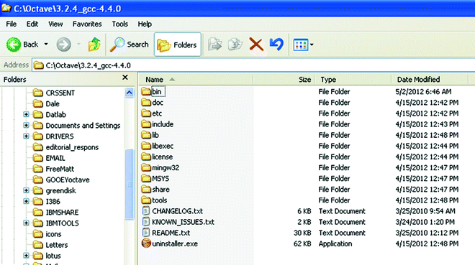475x265 pixels.
Task: Open the Edit menu
Action: click(x=32, y=24)
